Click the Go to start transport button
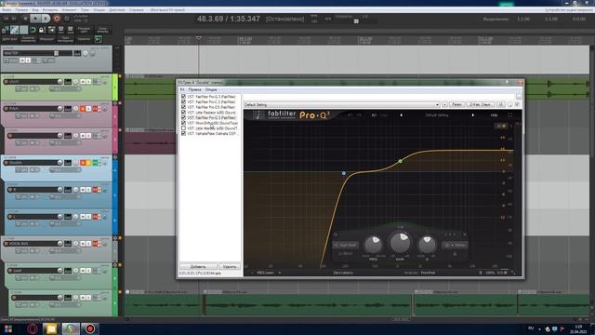 (x=7, y=19)
